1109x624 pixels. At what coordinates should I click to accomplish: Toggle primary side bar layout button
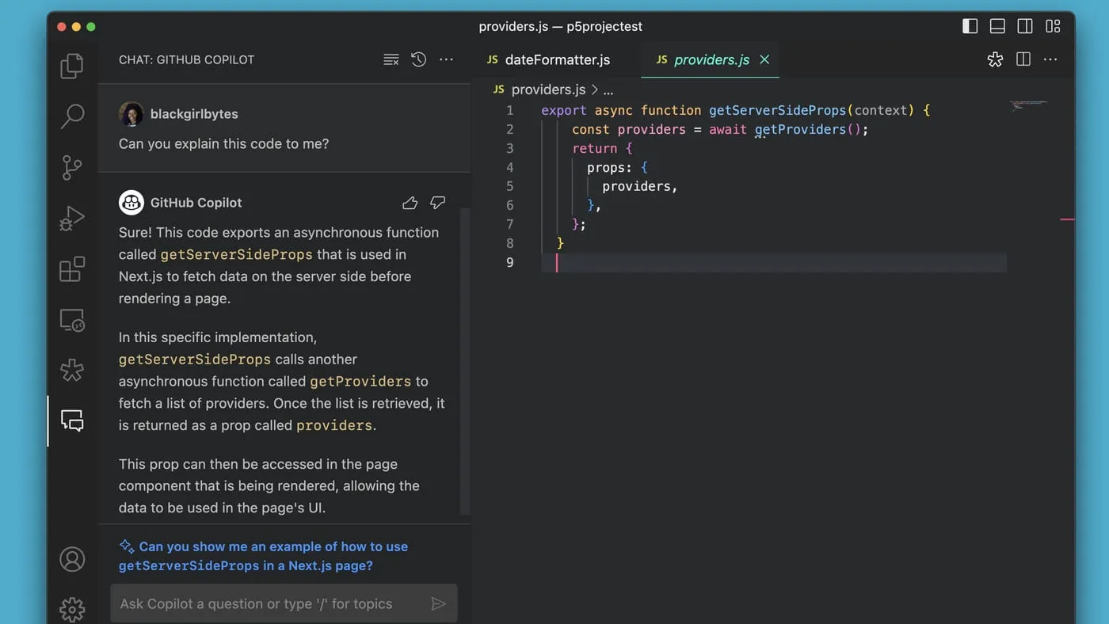(x=970, y=26)
